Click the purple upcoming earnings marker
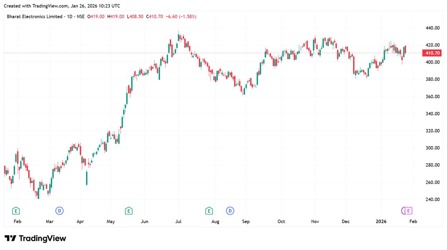The height and width of the screenshot is (250, 447). click(x=408, y=211)
